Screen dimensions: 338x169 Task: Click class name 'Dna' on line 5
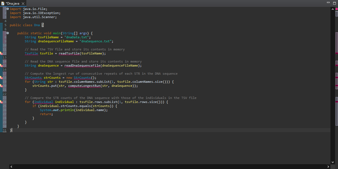[x=37, y=25]
